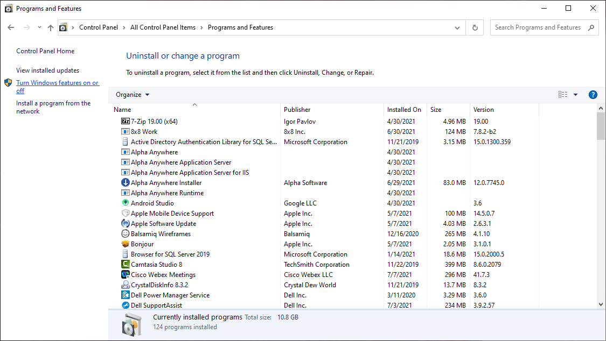Open the Organize dropdown menu
Image resolution: width=606 pixels, height=341 pixels.
pos(133,95)
